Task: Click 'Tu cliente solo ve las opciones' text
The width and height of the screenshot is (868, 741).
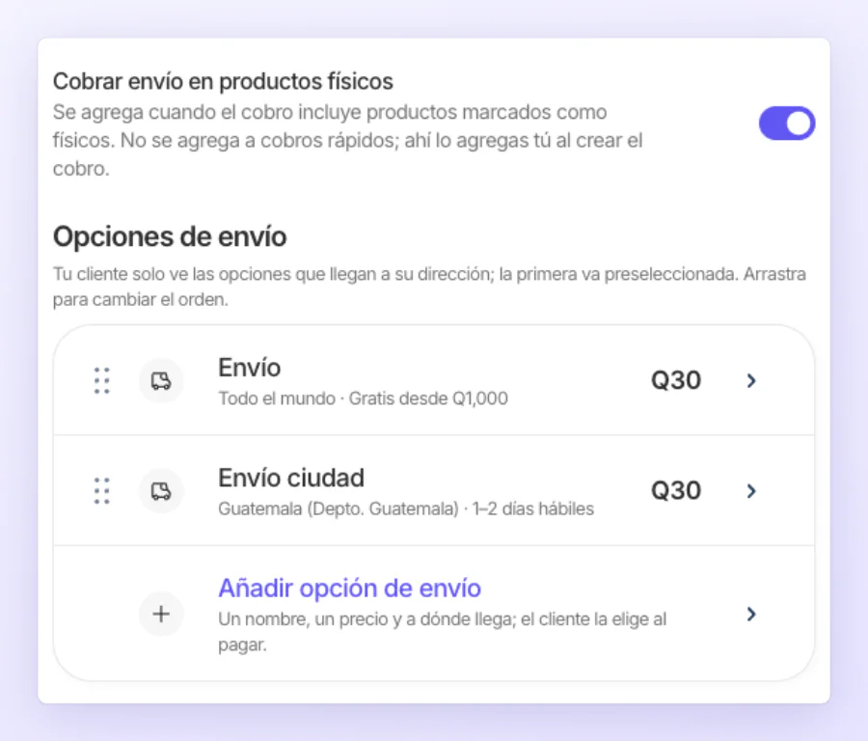Action: point(429,287)
